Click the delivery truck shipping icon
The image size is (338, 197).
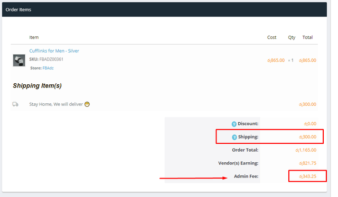point(15,104)
